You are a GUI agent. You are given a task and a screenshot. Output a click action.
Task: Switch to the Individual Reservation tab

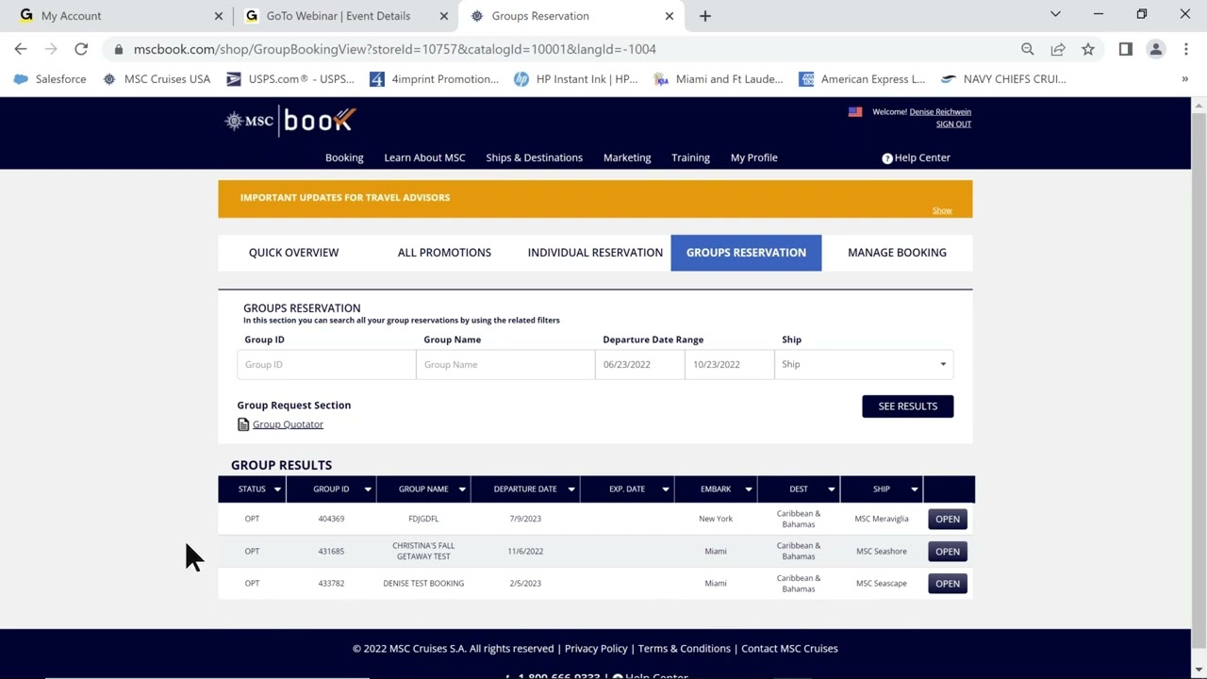pos(595,253)
